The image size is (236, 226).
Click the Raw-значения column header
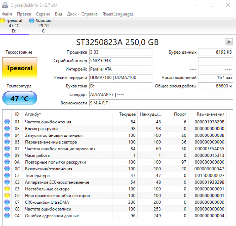(210, 114)
